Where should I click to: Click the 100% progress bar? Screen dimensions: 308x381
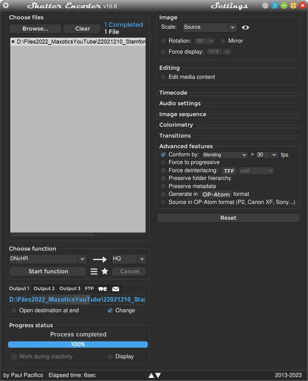pos(78,344)
